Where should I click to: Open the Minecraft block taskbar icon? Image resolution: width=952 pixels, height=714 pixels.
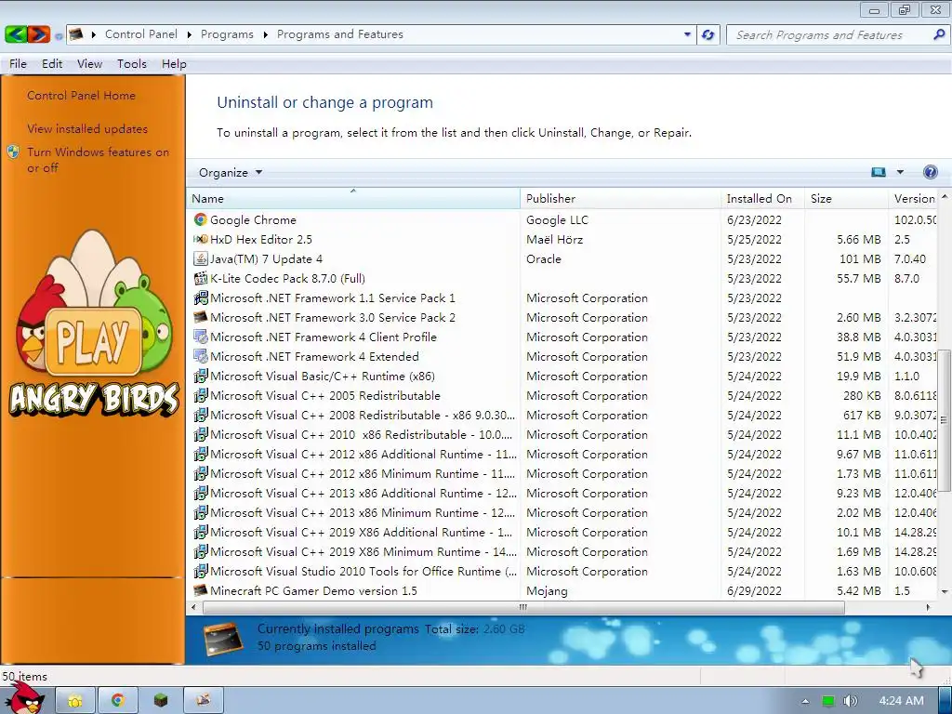point(160,701)
